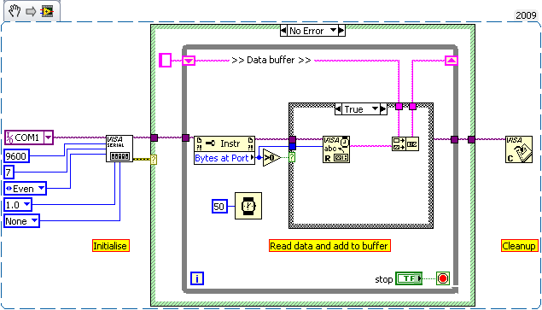Click the Read data and add to buffer label
542x310 pixels.
[329, 246]
